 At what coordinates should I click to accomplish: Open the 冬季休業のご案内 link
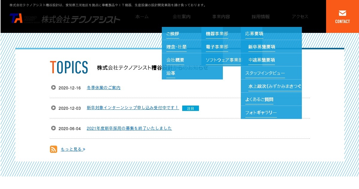pos(104,87)
